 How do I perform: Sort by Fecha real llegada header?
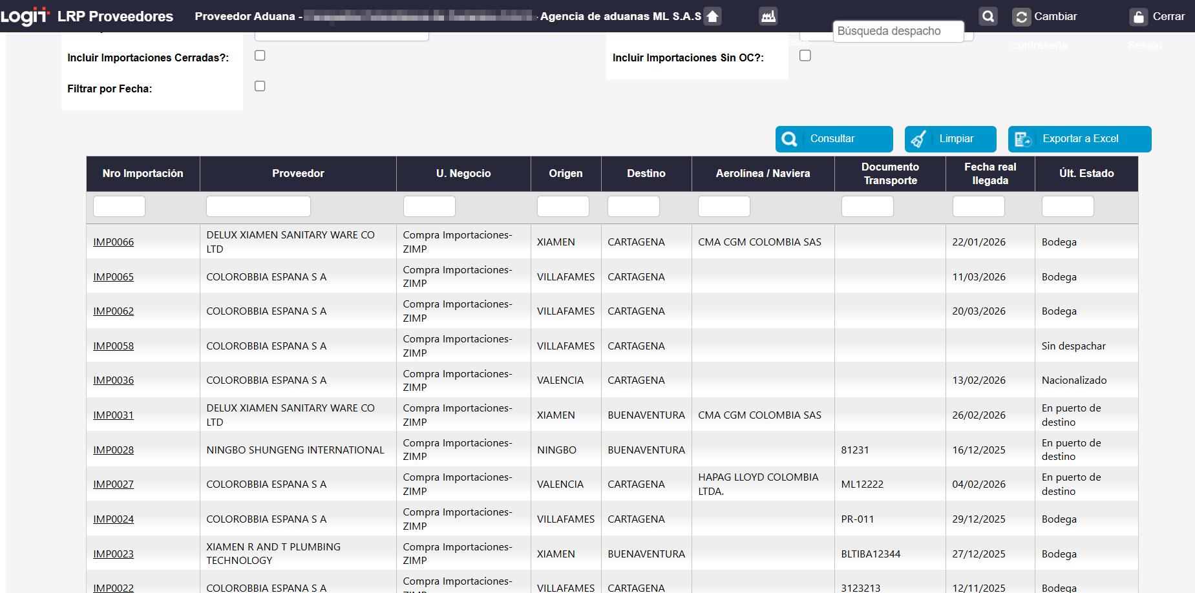coord(989,173)
